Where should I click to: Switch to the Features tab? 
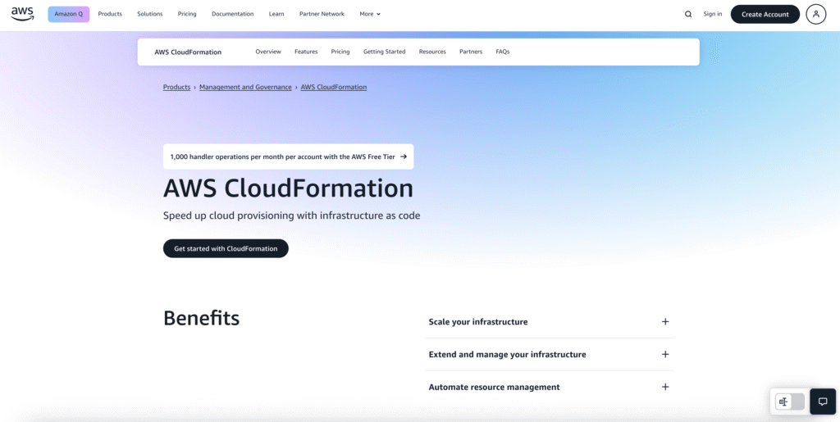[306, 52]
